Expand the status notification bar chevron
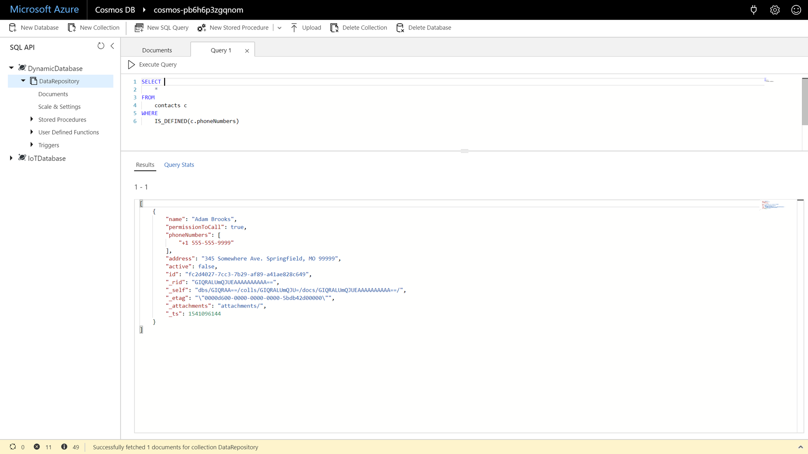 [x=800, y=447]
